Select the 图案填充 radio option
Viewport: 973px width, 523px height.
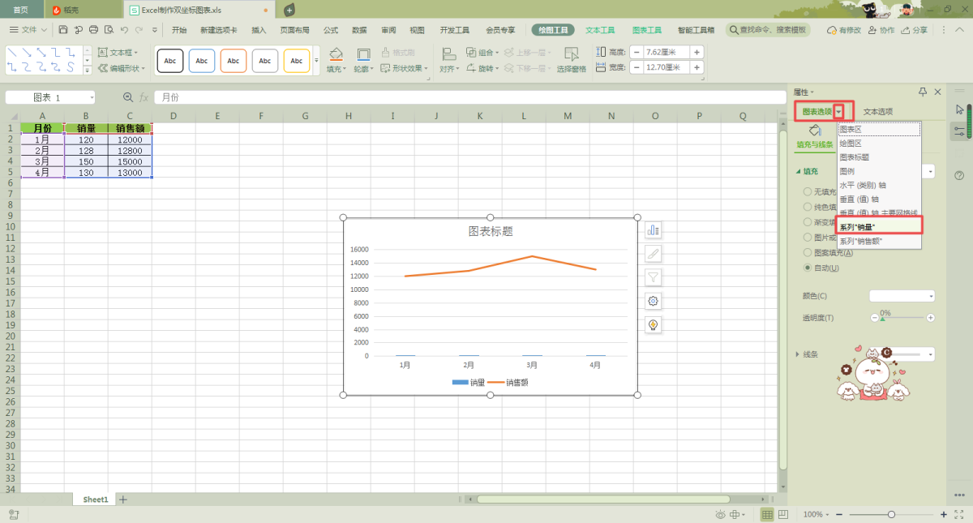(808, 253)
